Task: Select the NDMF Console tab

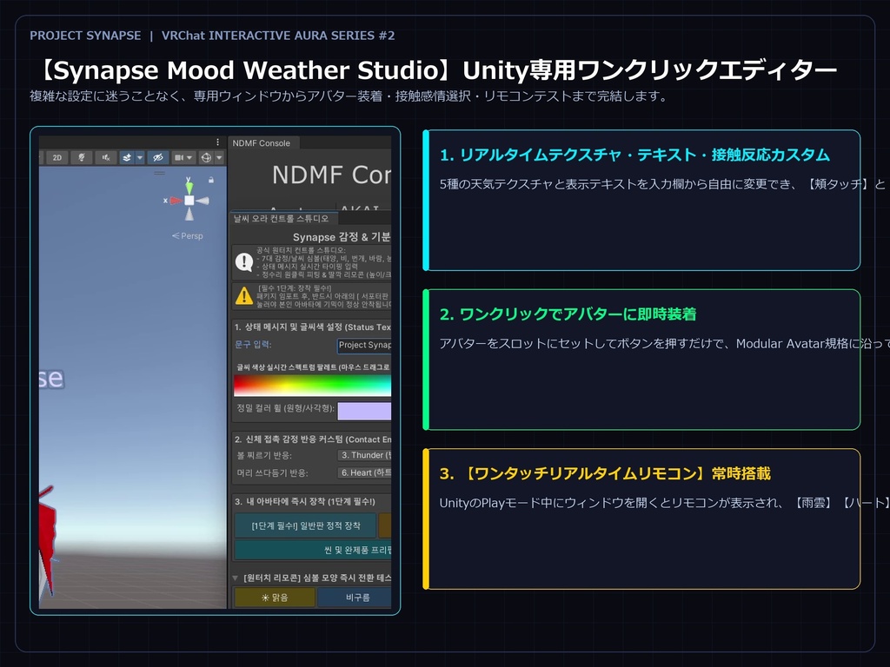Action: pyautogui.click(x=262, y=143)
